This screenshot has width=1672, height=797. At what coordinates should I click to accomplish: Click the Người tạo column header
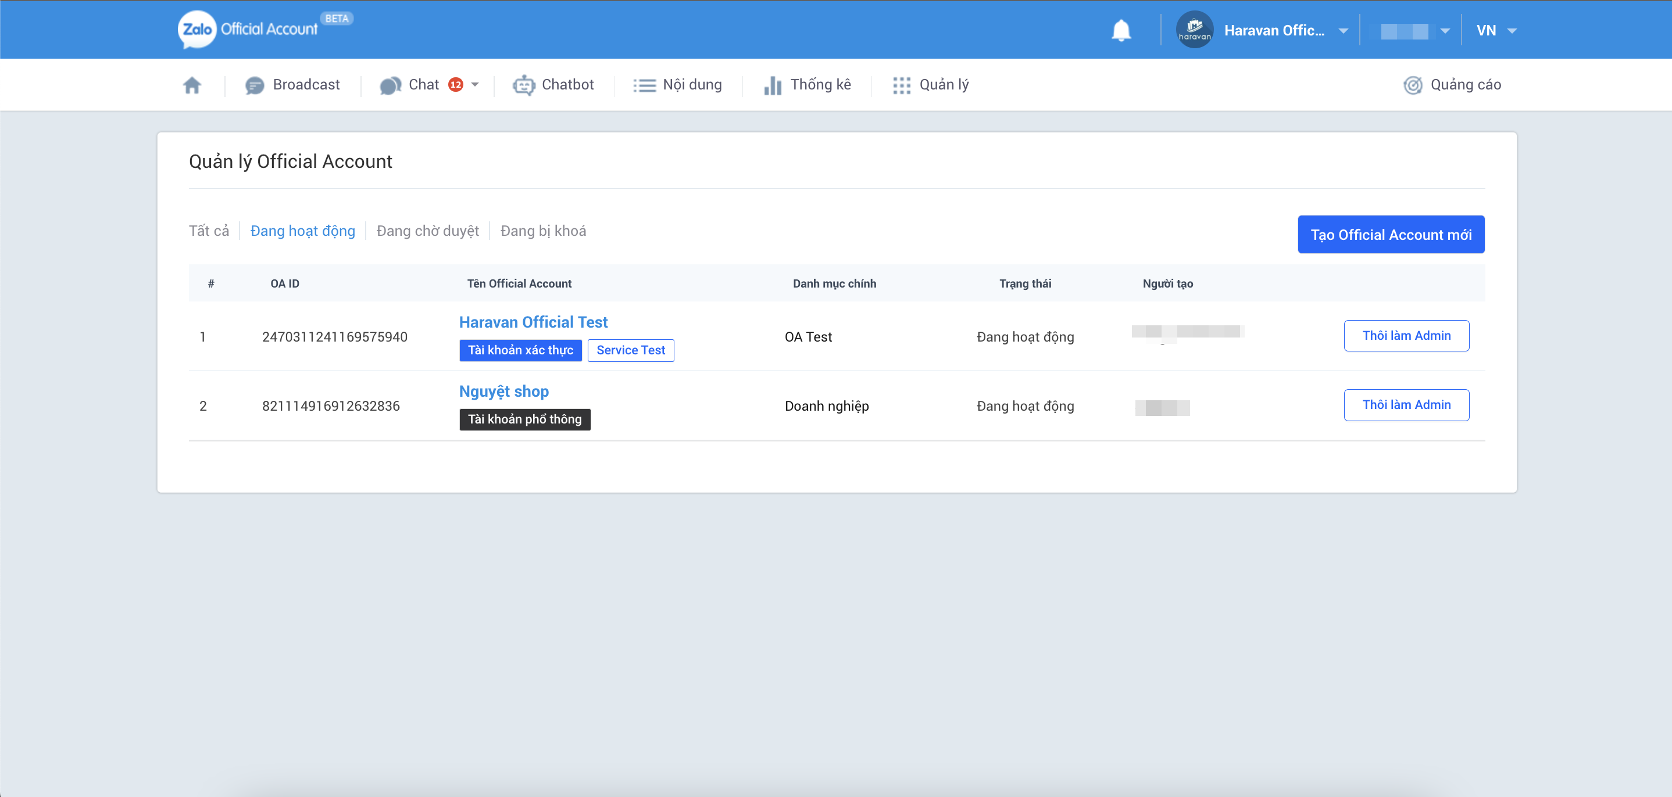[1168, 284]
